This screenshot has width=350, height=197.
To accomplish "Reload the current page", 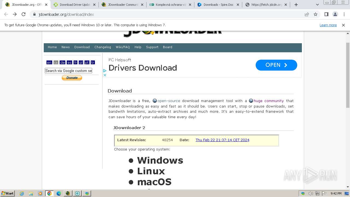I will [x=24, y=14].
